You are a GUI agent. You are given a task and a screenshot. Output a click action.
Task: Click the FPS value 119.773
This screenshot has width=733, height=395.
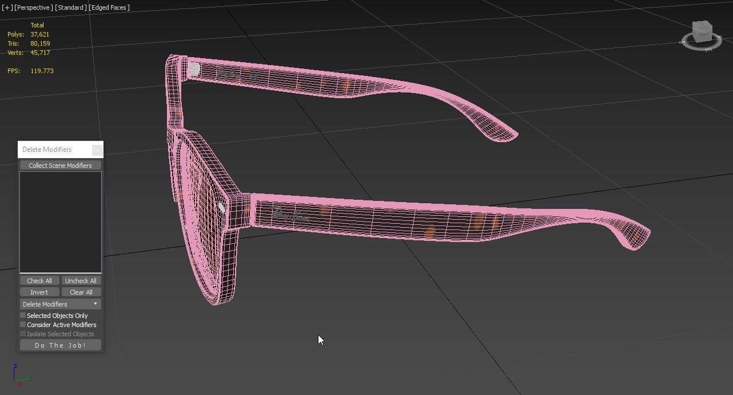42,71
